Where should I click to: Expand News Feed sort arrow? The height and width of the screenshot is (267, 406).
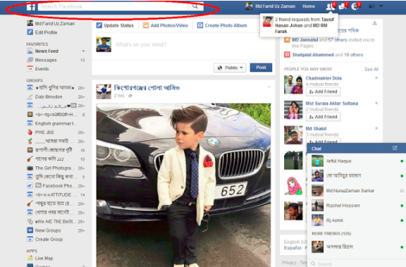(x=83, y=51)
